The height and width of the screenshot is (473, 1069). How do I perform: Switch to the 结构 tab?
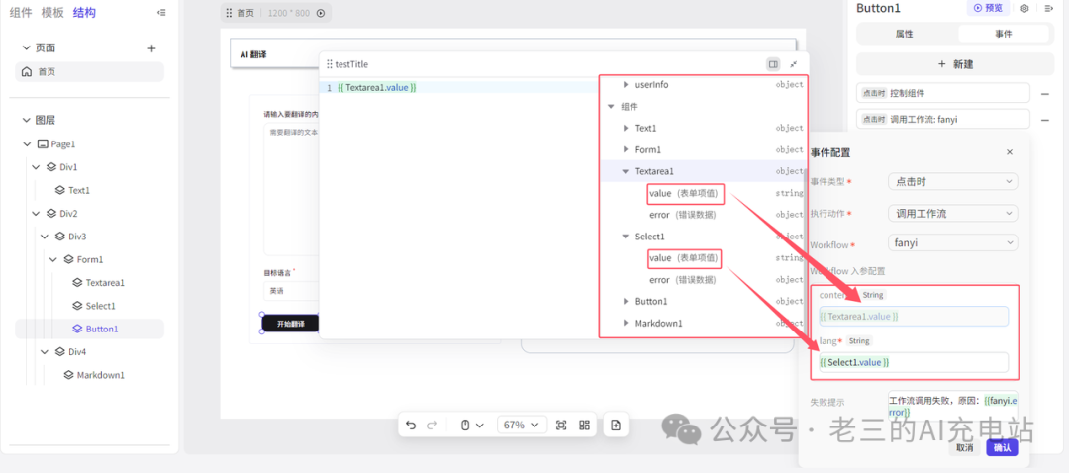84,12
